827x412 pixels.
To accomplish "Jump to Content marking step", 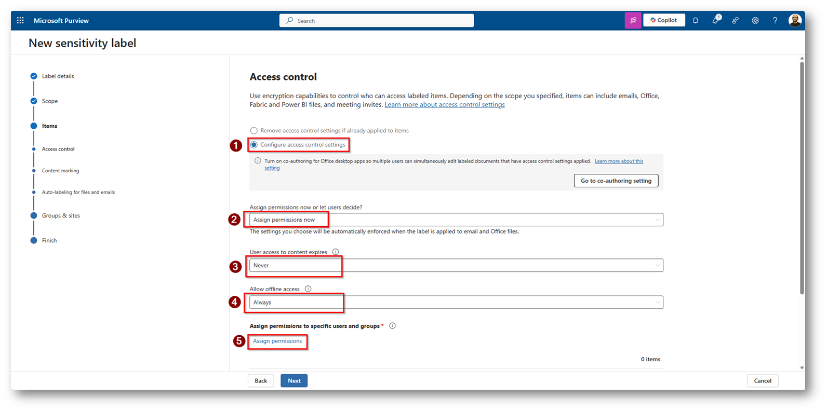I will point(60,171).
